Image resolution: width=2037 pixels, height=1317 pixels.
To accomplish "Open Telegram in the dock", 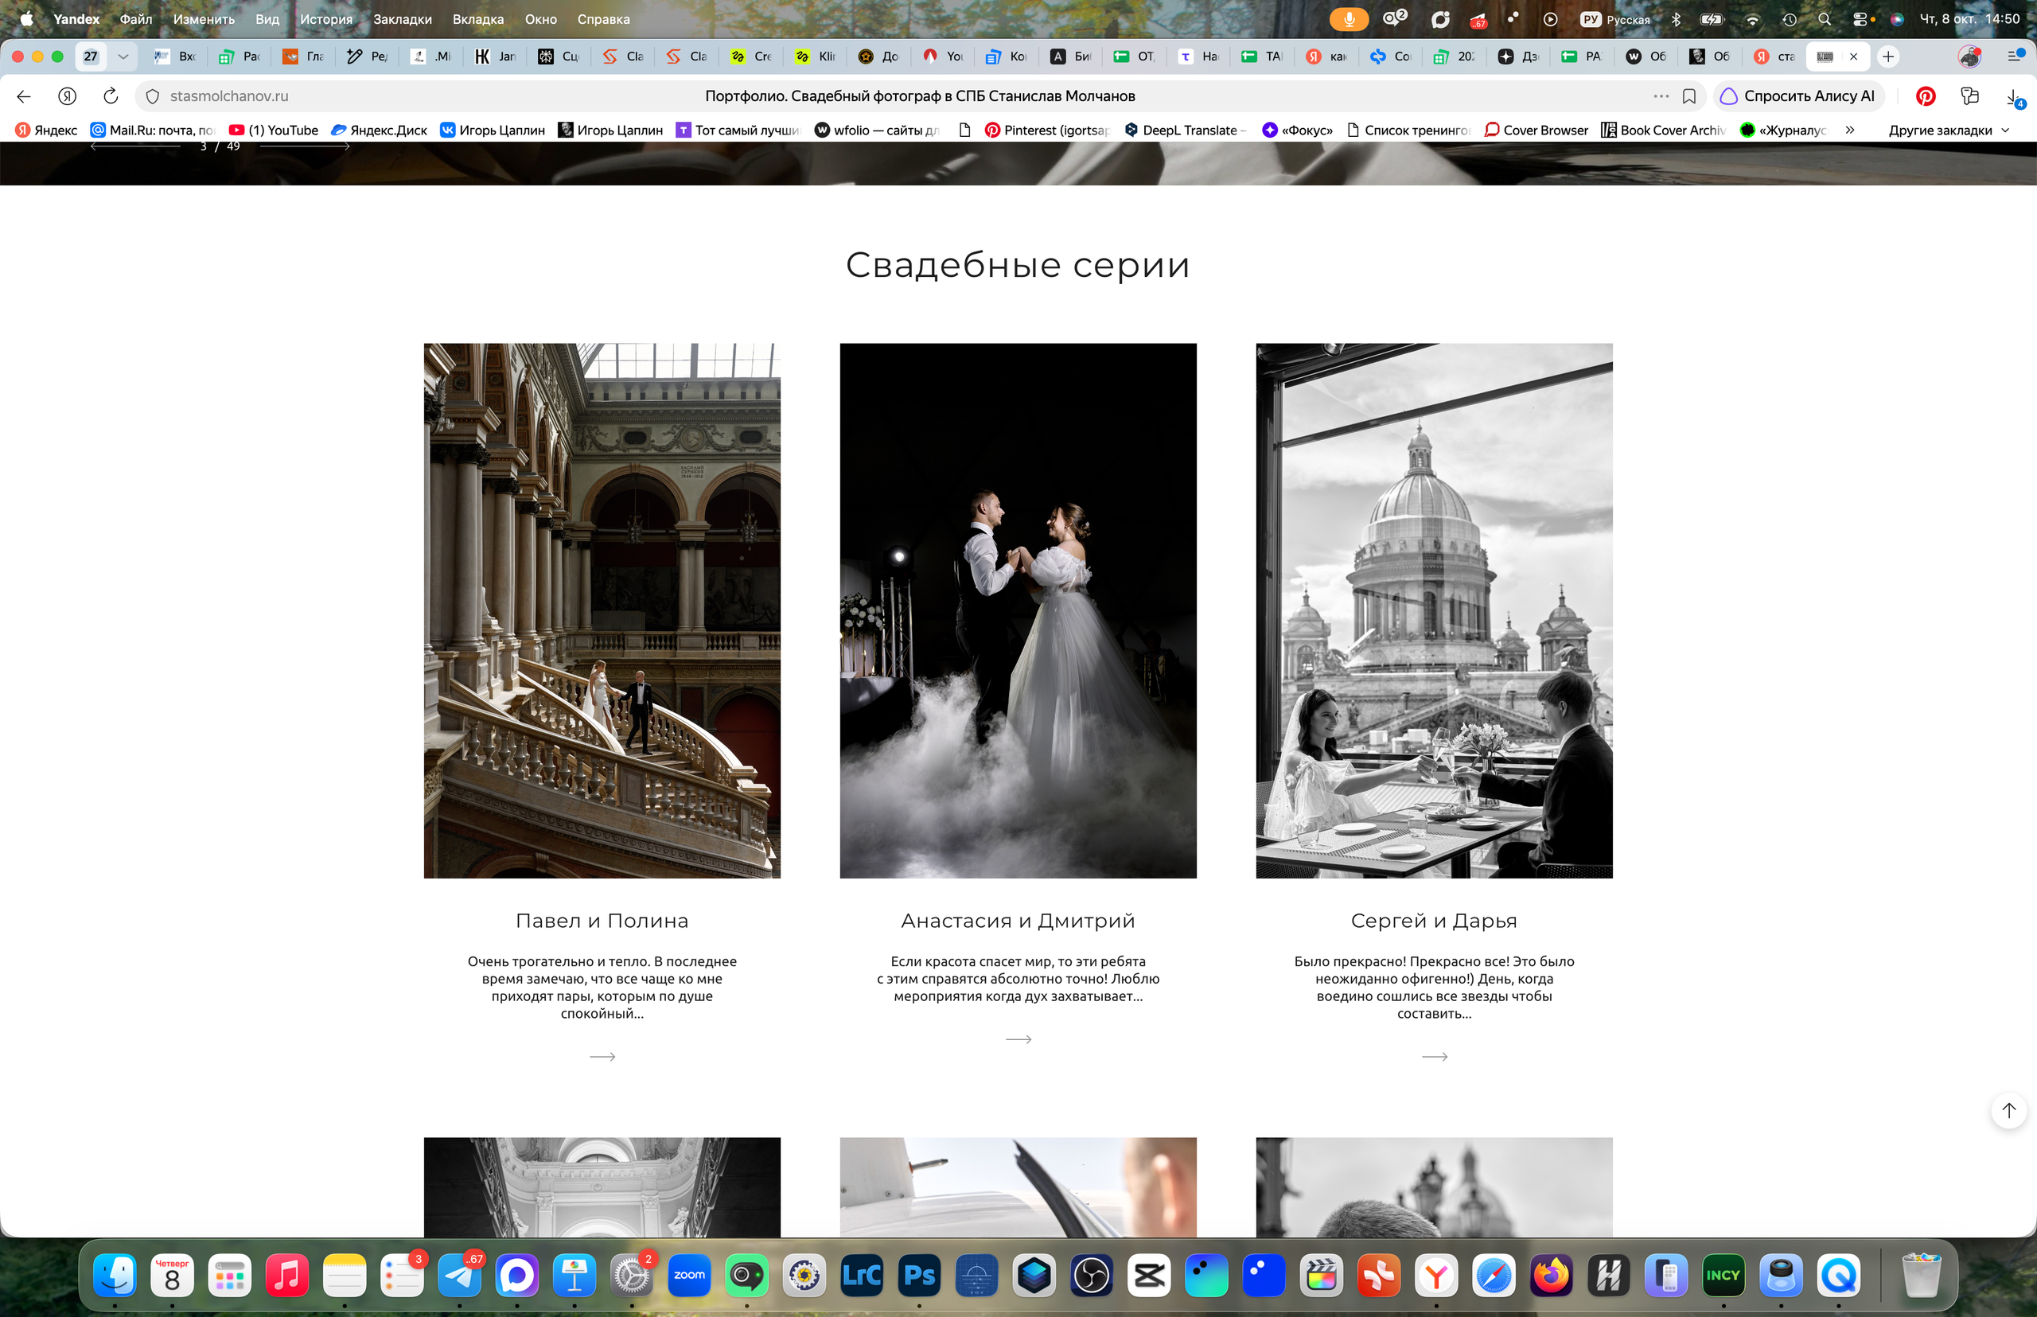I will pos(460,1276).
